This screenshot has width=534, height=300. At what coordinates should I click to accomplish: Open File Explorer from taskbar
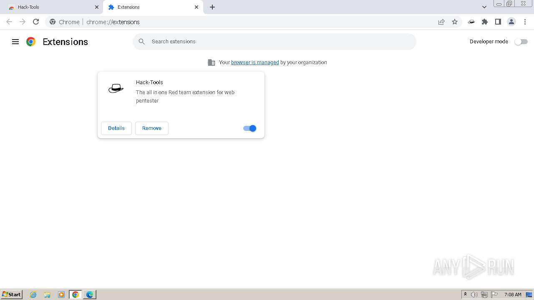coord(47,295)
